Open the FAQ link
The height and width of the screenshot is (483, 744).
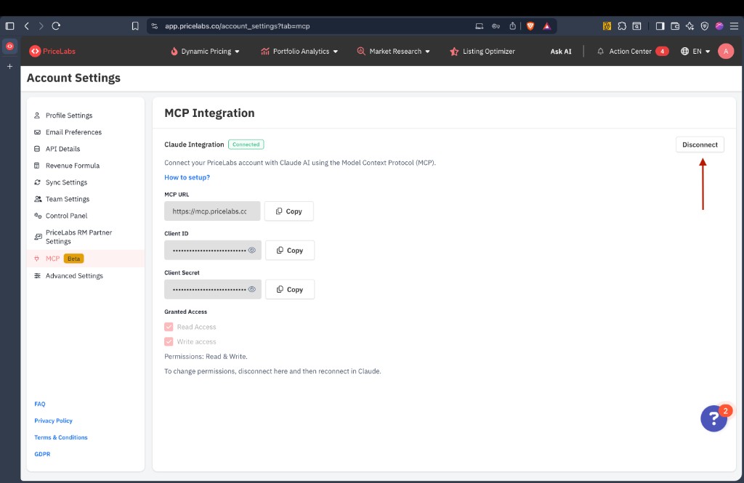[x=40, y=405]
